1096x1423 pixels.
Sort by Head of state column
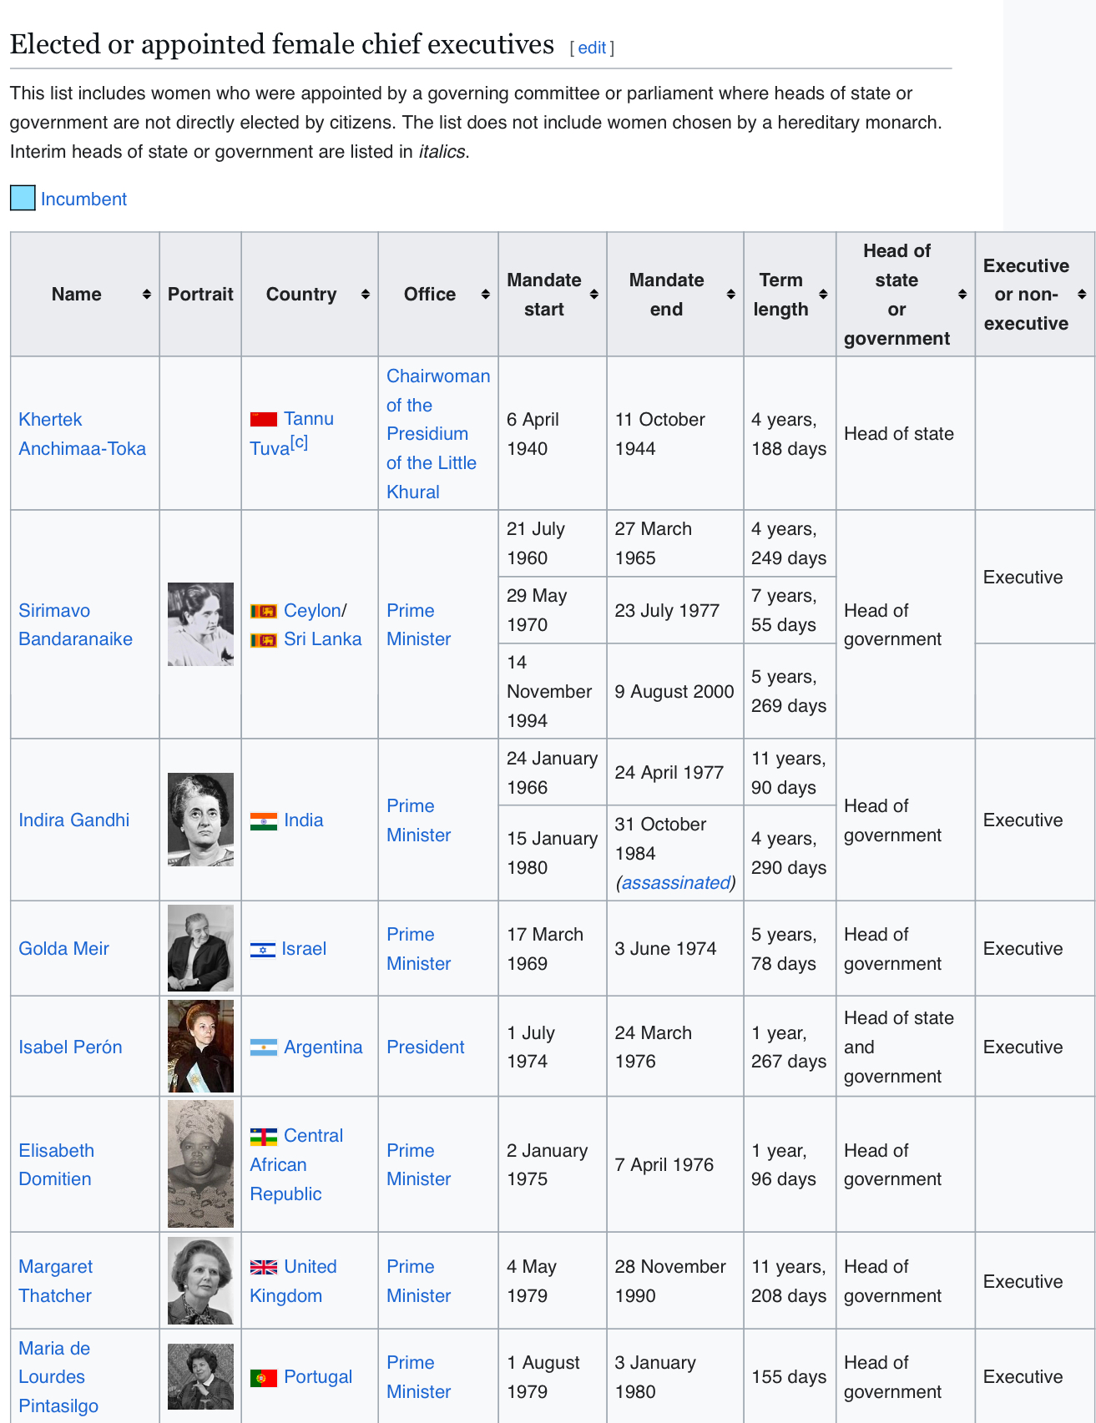tap(962, 295)
